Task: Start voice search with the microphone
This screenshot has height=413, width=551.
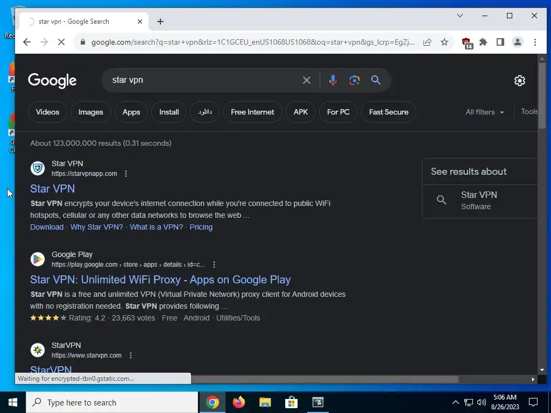Action: point(333,80)
